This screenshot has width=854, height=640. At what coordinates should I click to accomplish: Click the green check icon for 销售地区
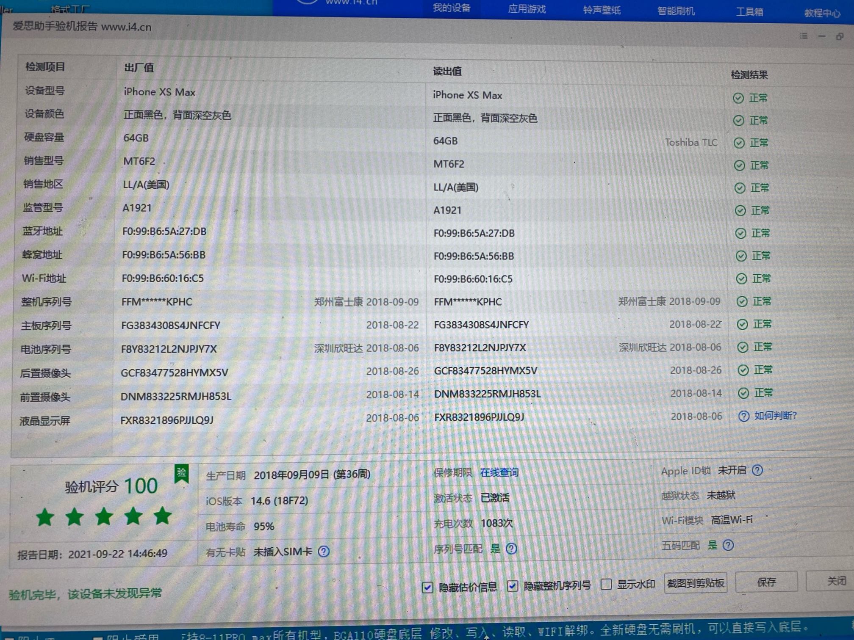pyautogui.click(x=740, y=188)
